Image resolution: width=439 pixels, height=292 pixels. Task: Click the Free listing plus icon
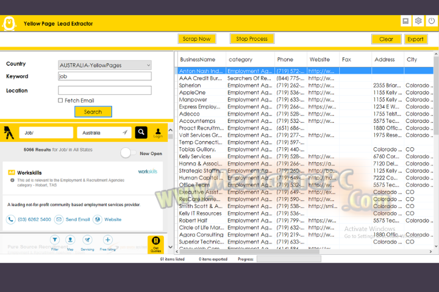pyautogui.click(x=107, y=240)
